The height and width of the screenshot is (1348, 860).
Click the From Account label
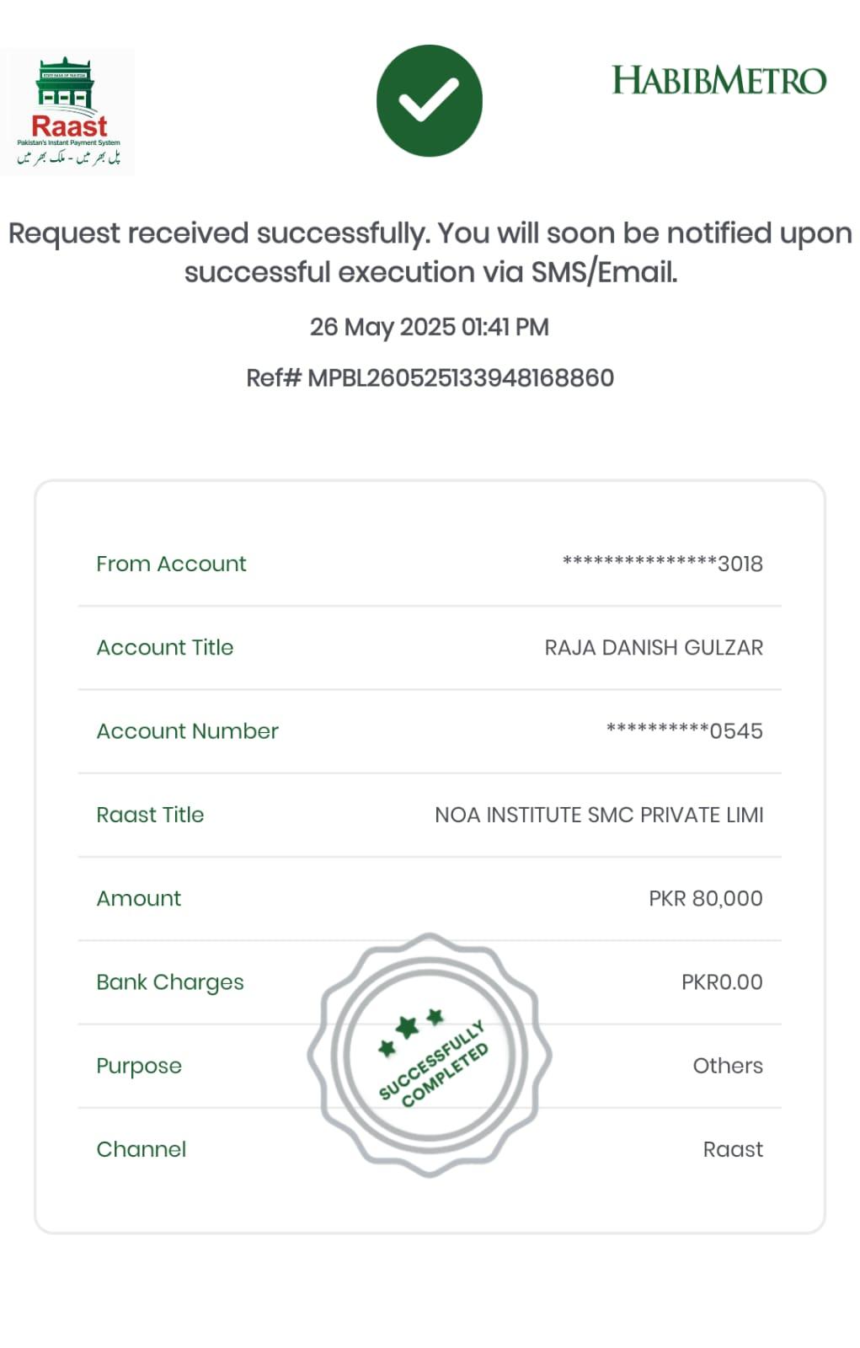point(171,564)
